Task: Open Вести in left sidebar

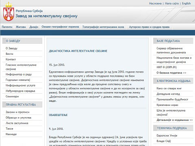Action: click(x=9, y=54)
